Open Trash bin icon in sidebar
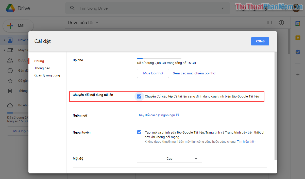 pyautogui.click(x=10, y=91)
